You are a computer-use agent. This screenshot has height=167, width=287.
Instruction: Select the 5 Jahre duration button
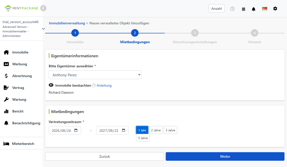point(143,138)
